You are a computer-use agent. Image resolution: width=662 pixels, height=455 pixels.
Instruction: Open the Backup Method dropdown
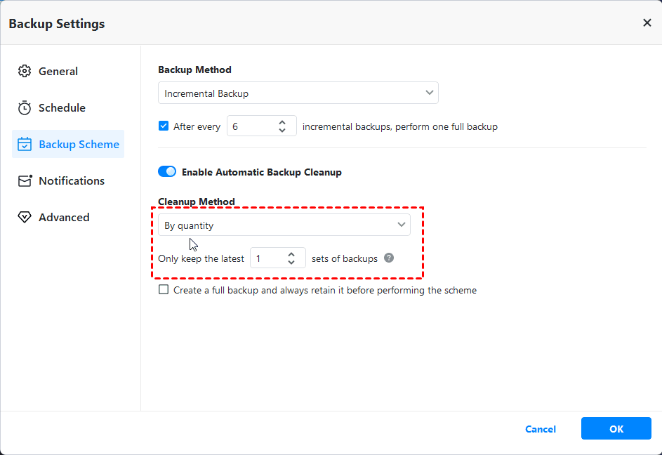click(298, 93)
